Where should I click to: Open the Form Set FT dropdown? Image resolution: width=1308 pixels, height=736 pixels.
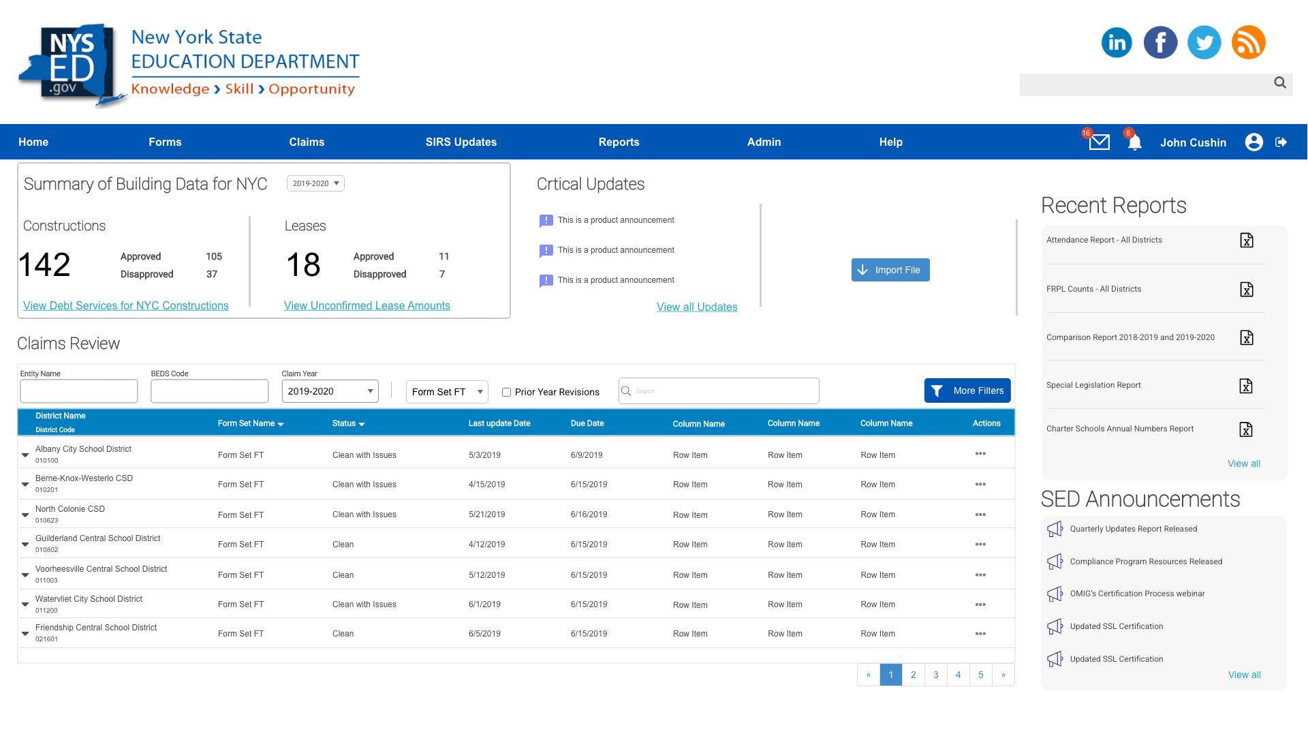447,392
